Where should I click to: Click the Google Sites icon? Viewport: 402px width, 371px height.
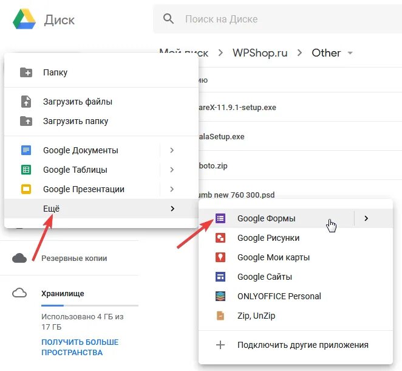click(220, 277)
